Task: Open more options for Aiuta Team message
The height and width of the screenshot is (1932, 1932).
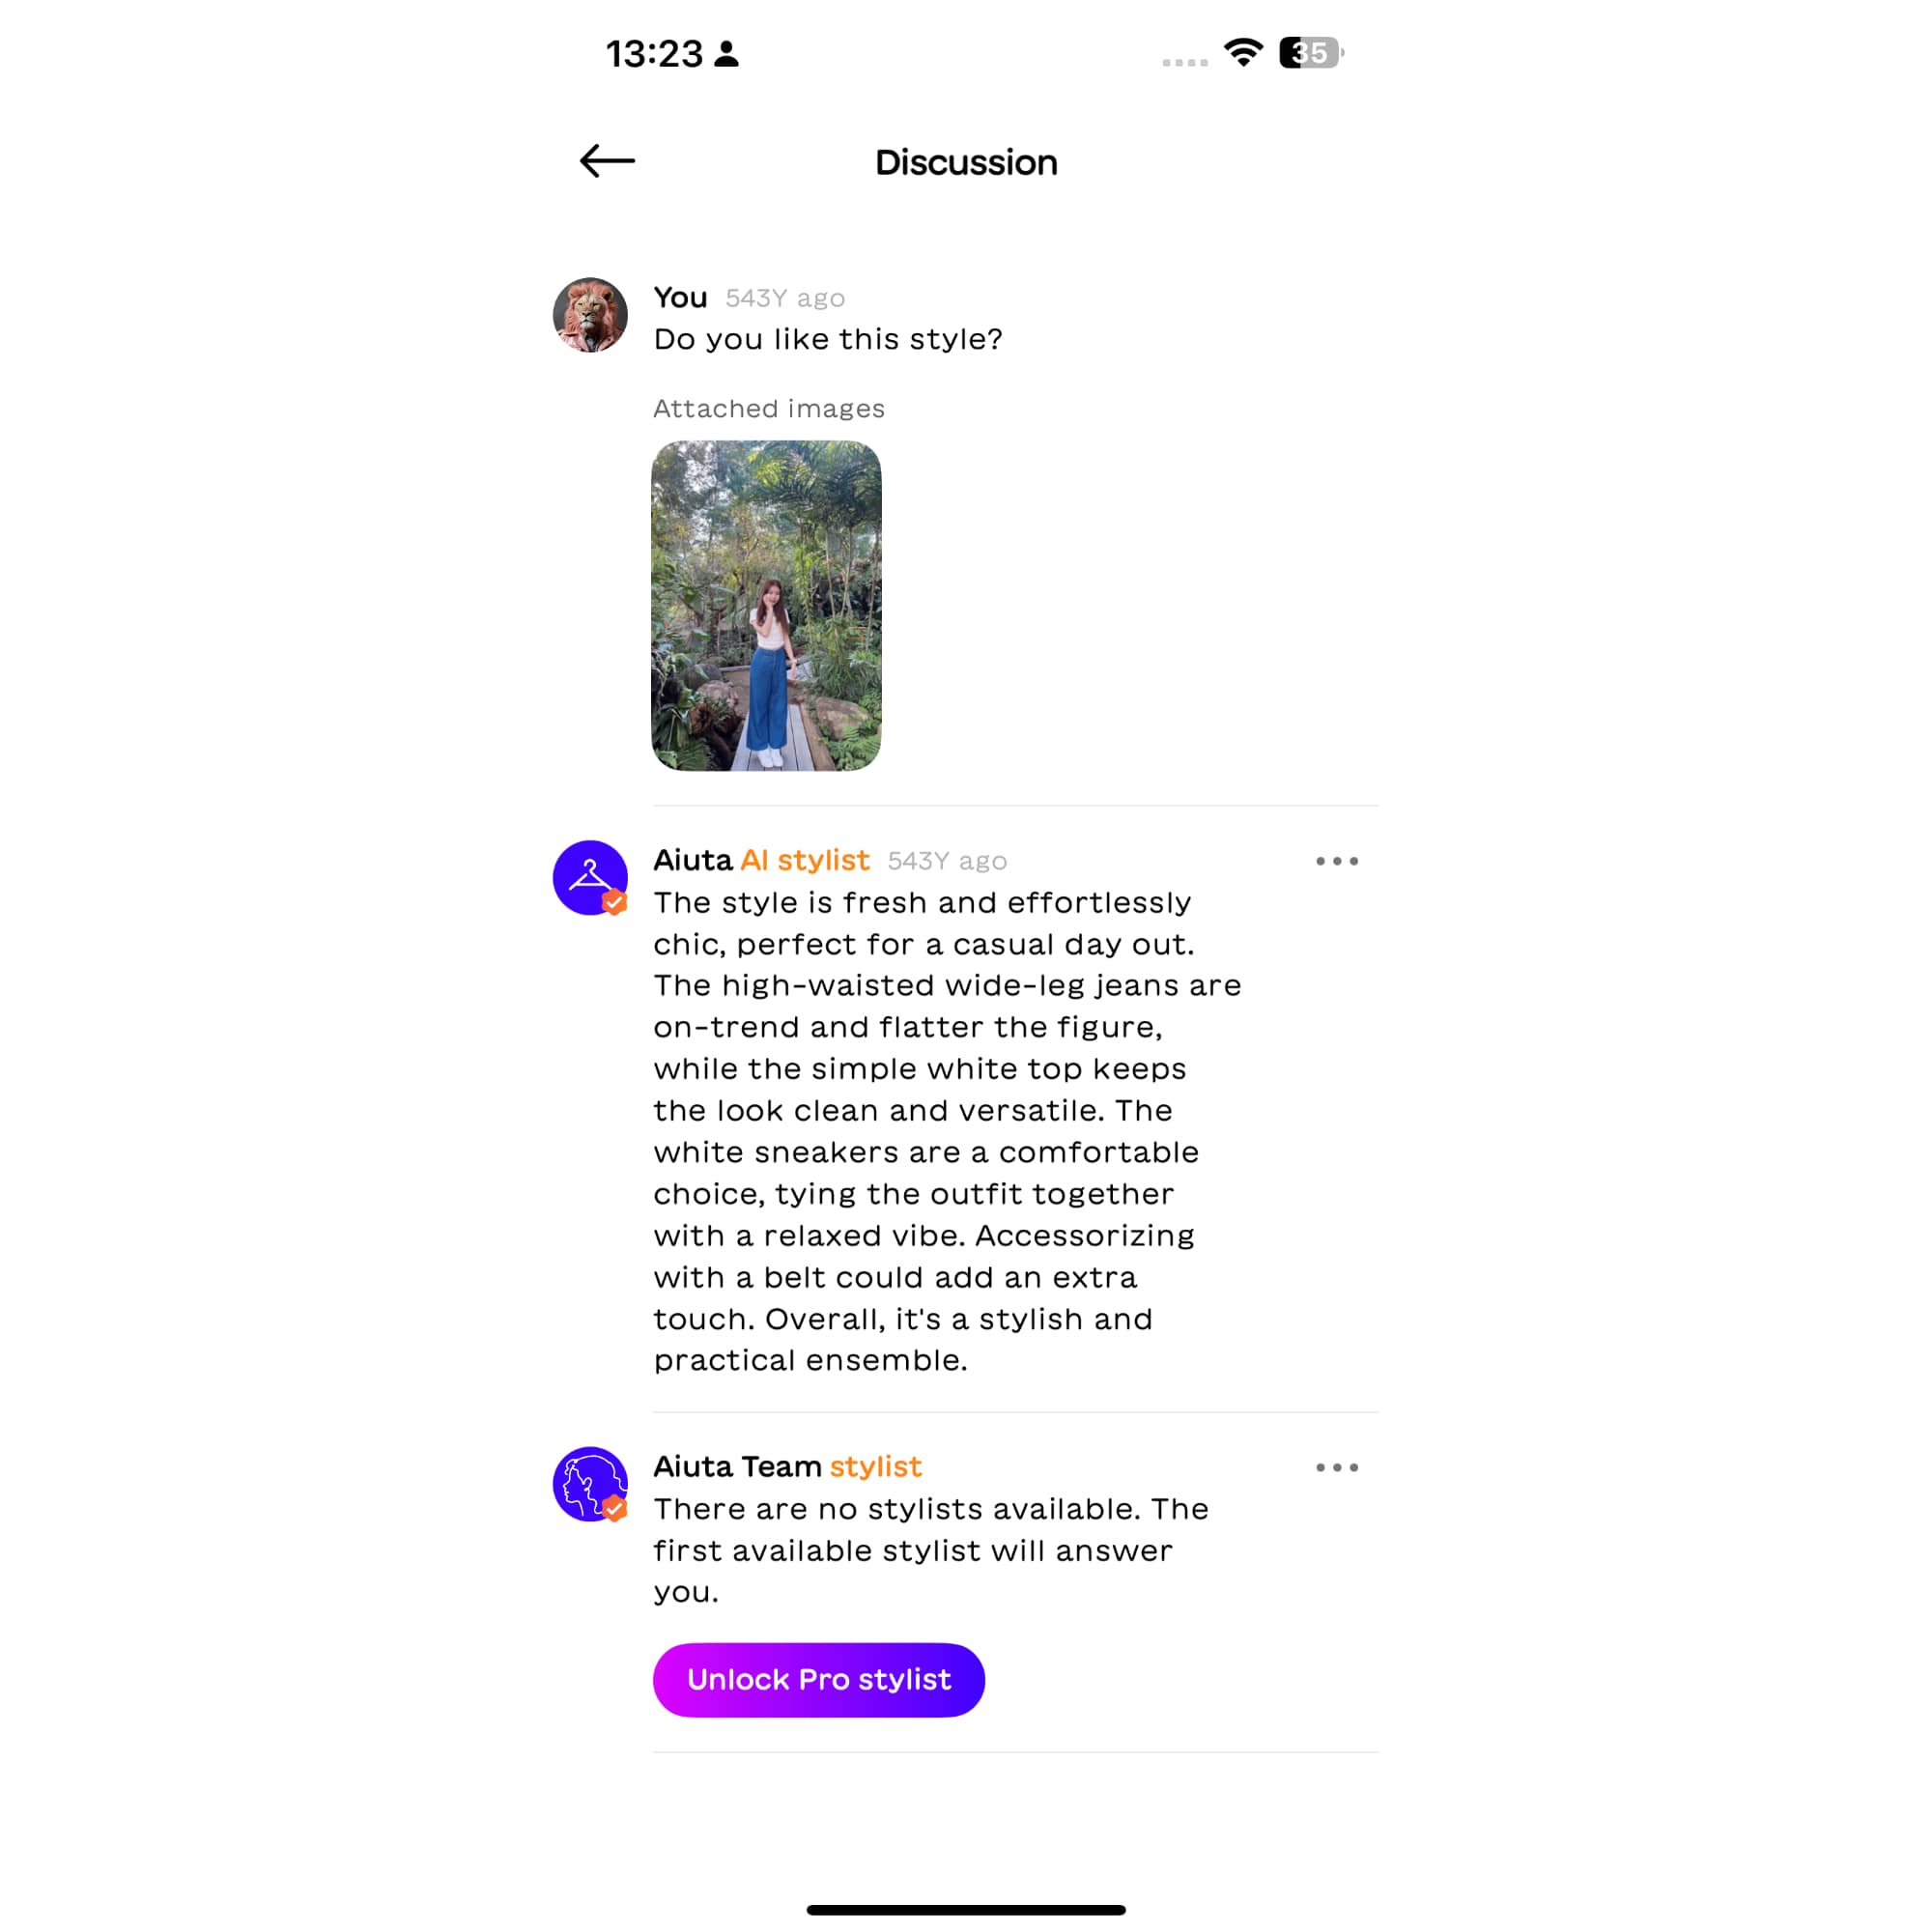Action: coord(1337,1467)
